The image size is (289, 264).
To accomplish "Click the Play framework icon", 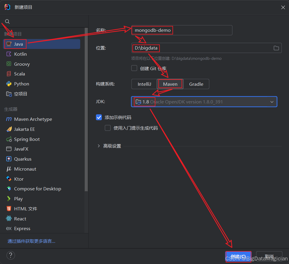I will point(9,199).
